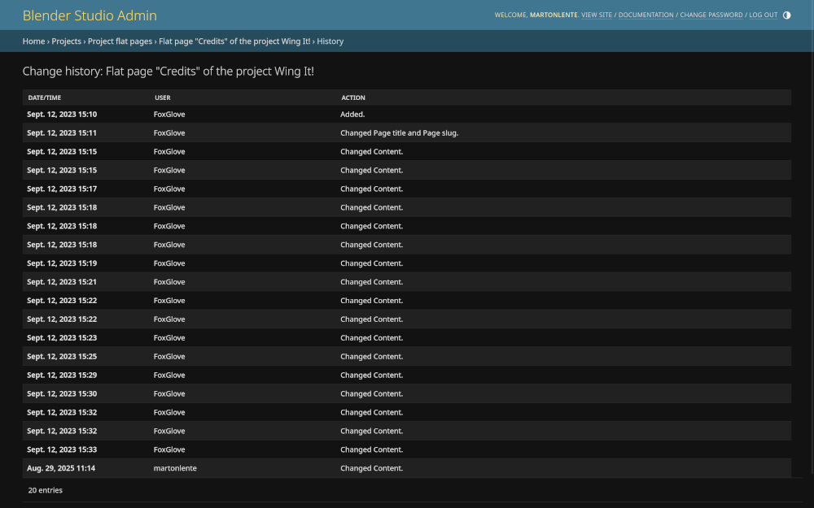Click the "Added." action text
The image size is (814, 508).
(x=352, y=115)
